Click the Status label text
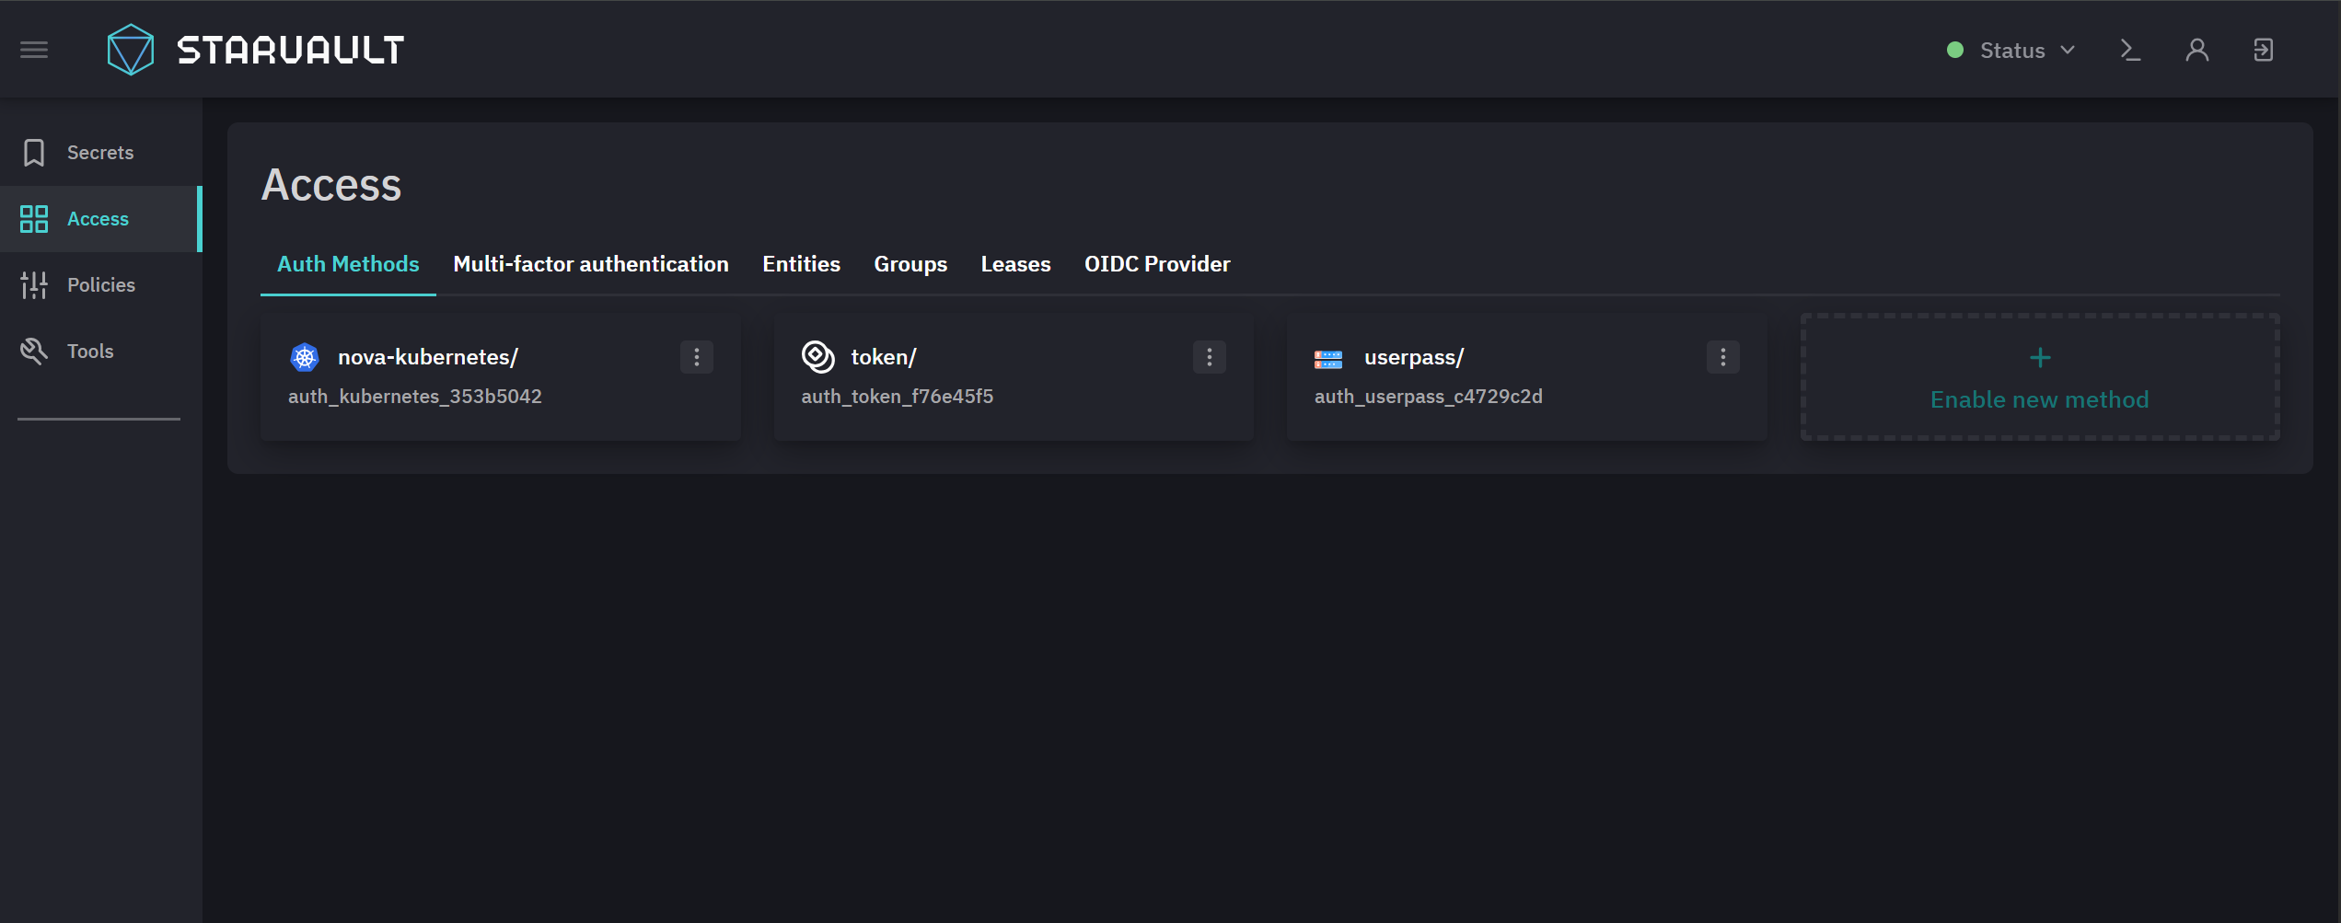The width and height of the screenshot is (2341, 923). point(2012,51)
